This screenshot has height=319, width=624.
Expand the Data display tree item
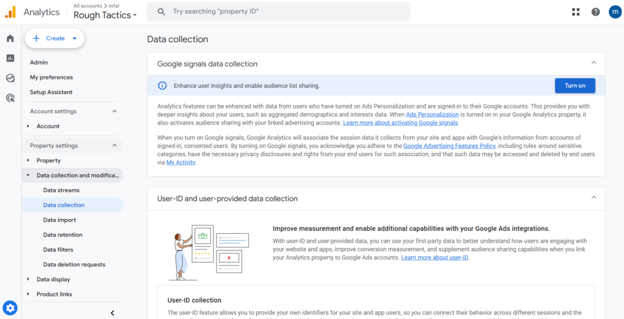point(28,279)
